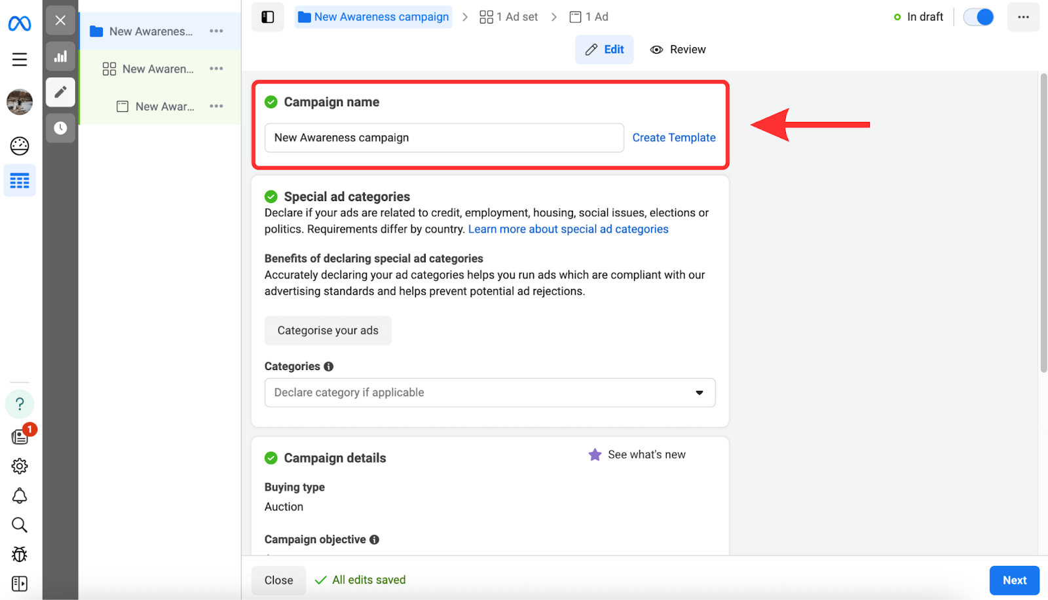1048x600 pixels.
Task: Open the hamburger main menu
Action: [x=20, y=60]
